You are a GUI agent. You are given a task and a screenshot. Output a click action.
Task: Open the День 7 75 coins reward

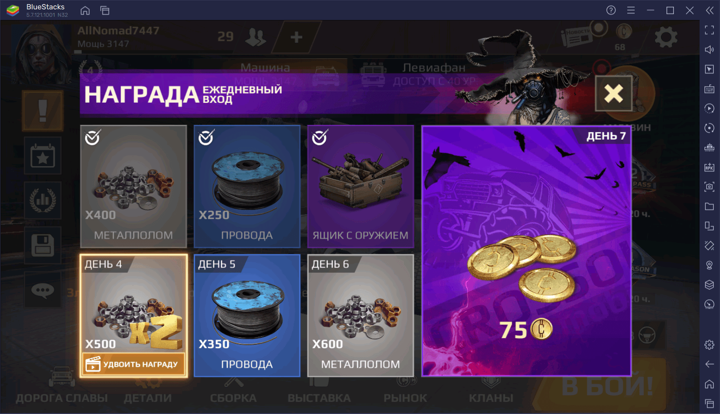(526, 251)
